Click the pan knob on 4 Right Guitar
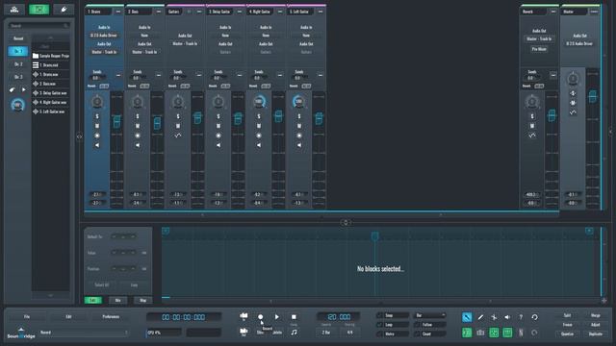The width and height of the screenshot is (616, 346). tap(259, 102)
